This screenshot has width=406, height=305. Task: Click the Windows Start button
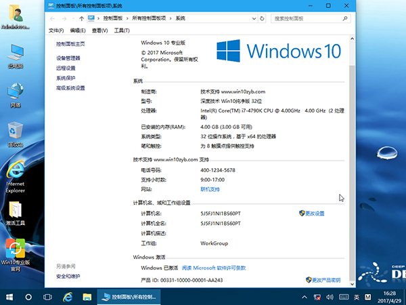pyautogui.click(x=9, y=297)
